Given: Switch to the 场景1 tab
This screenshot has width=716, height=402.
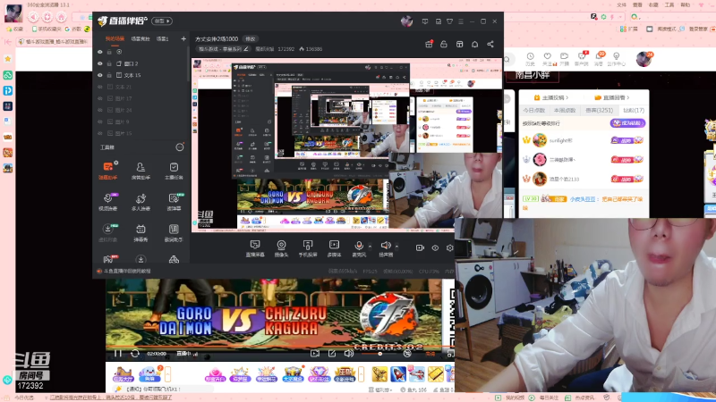Looking at the screenshot, I should pyautogui.click(x=163, y=38).
